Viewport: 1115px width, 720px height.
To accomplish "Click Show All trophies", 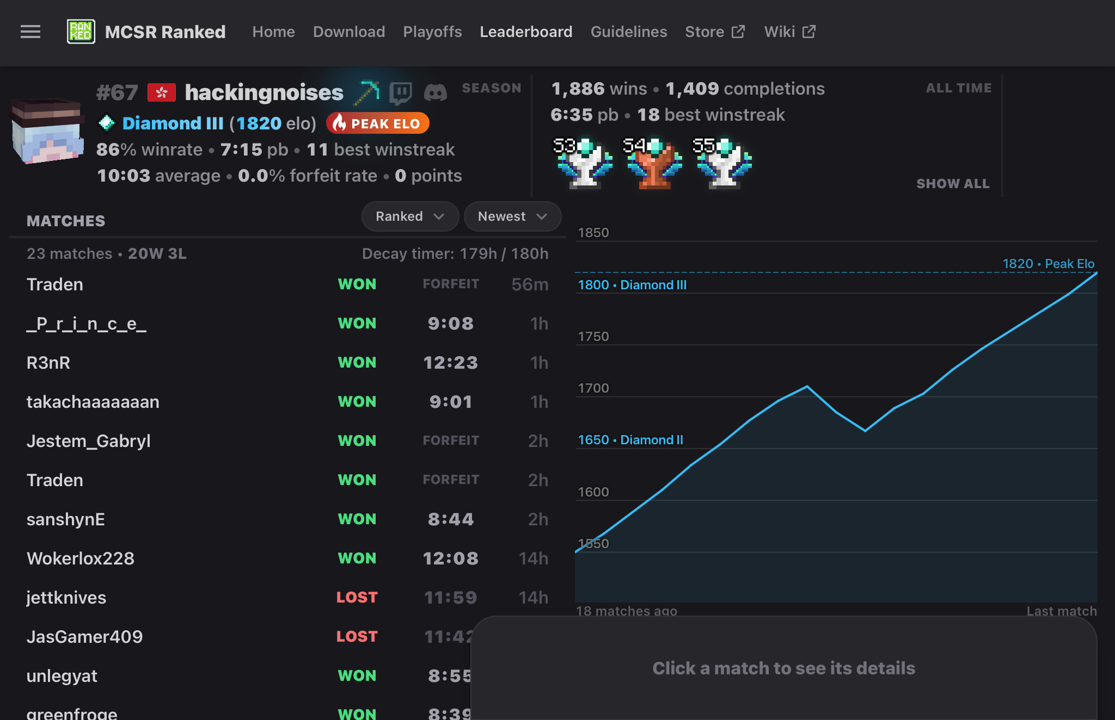I will [953, 184].
